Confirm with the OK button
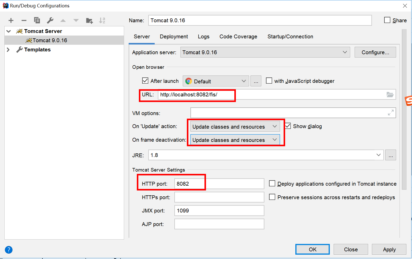The width and height of the screenshot is (412, 259). click(x=312, y=249)
